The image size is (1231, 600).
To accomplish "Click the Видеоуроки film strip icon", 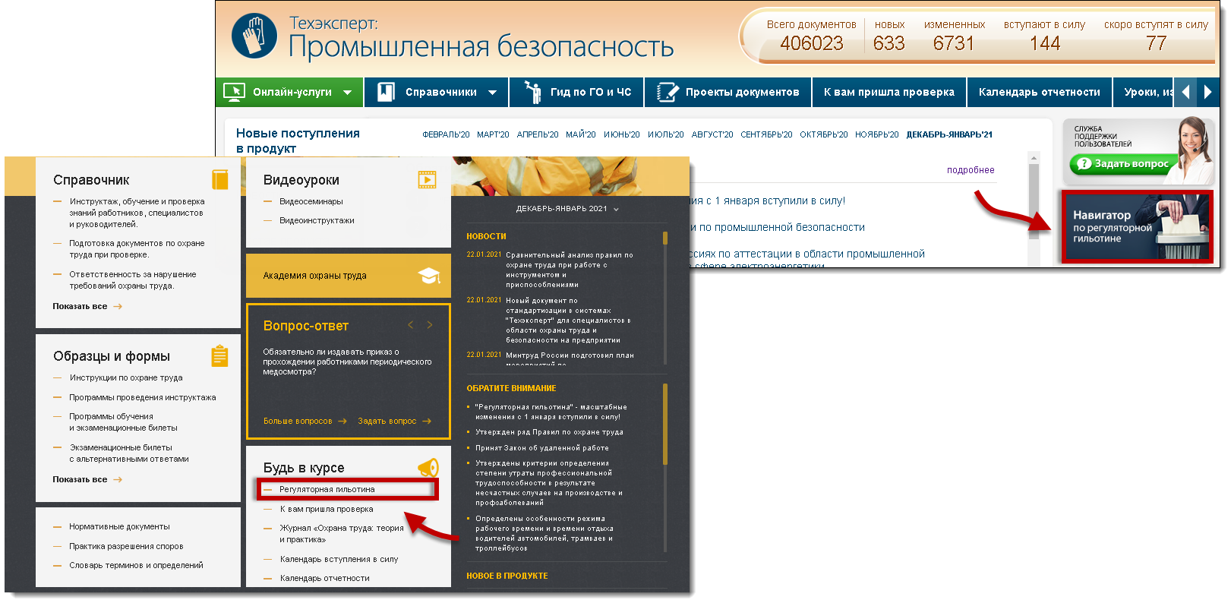I will pos(427,179).
